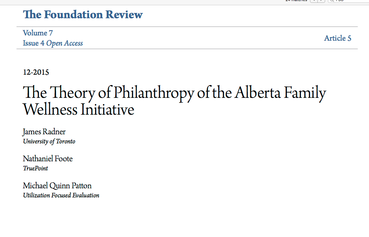Click author name James Radner
The image size is (369, 237).
coord(44,132)
